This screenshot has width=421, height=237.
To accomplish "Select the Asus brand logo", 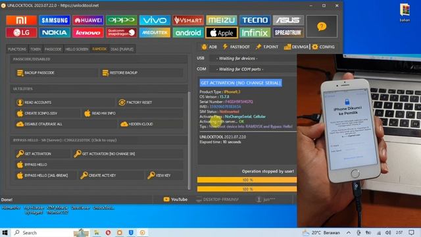I will click(x=288, y=20).
